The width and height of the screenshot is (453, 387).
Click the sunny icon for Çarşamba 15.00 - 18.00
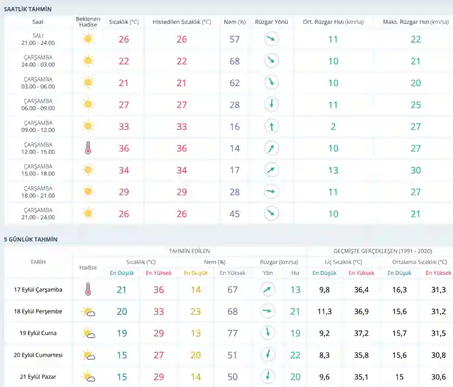point(88,170)
